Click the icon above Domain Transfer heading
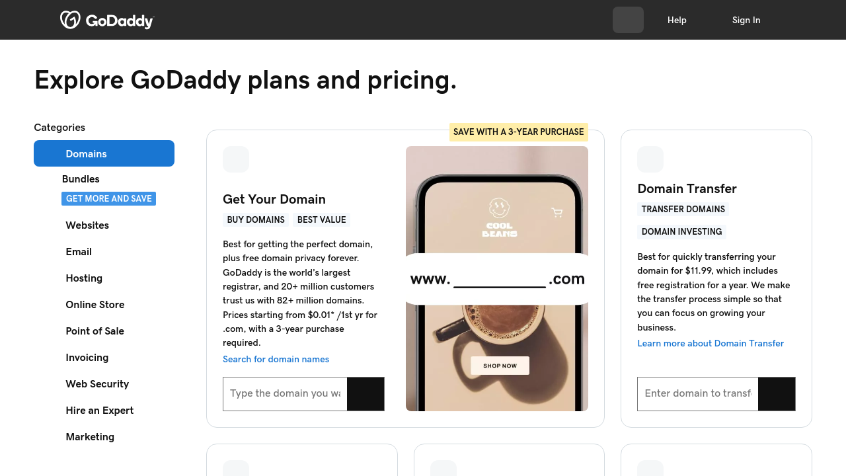Screen dimensions: 846x476 tap(650, 159)
